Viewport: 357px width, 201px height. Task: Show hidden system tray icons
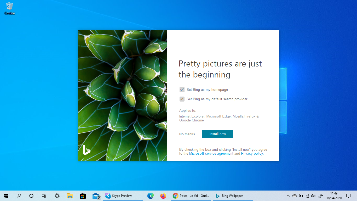[288, 196]
